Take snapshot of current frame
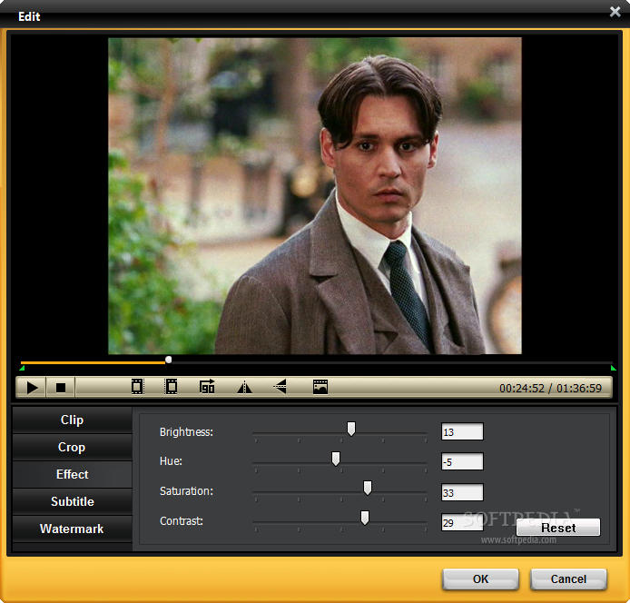630x603 pixels. tap(320, 387)
